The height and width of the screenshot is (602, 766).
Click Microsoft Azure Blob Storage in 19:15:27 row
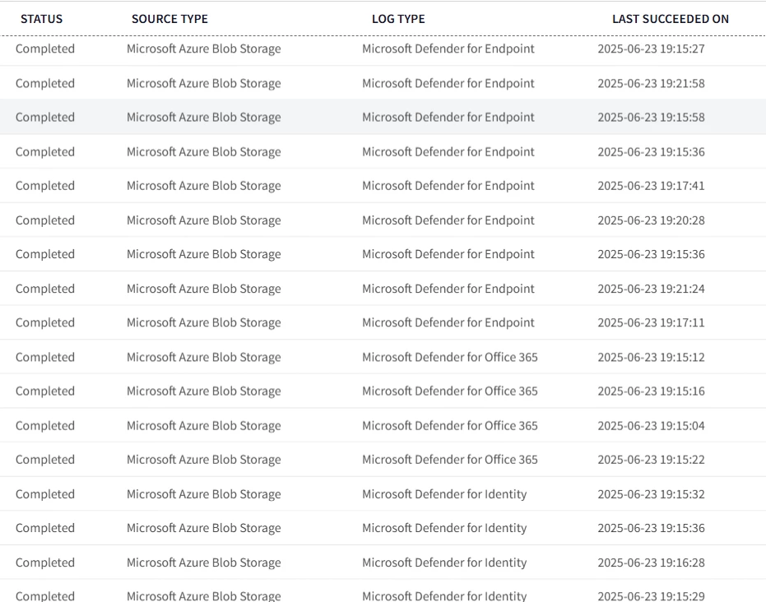click(204, 49)
